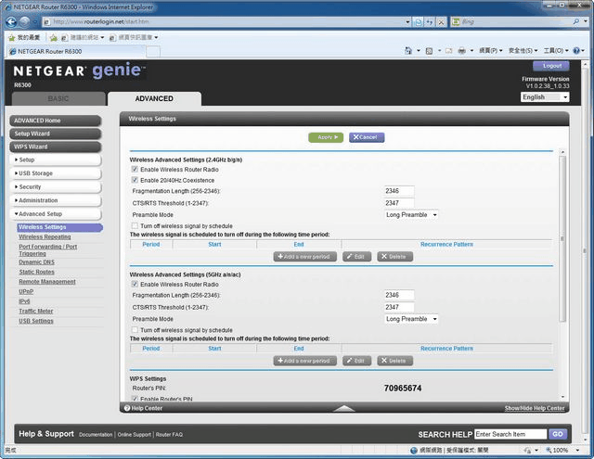Open Wireless Repeating link
The image size is (594, 459).
[45, 236]
